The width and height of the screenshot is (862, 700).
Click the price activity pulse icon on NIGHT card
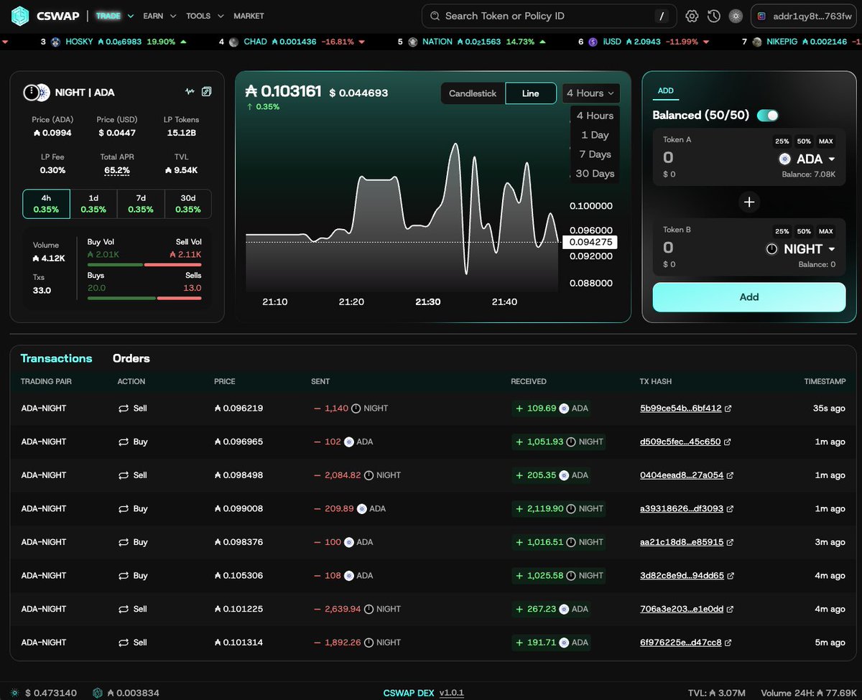[190, 91]
